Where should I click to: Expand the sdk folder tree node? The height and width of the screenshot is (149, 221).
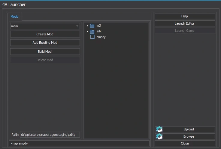coord(87,31)
